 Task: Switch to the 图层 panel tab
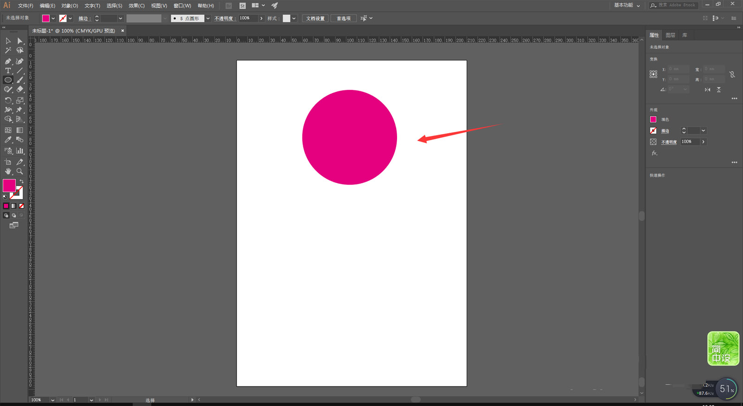(670, 35)
